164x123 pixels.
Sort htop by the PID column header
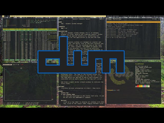[x=5, y=29]
